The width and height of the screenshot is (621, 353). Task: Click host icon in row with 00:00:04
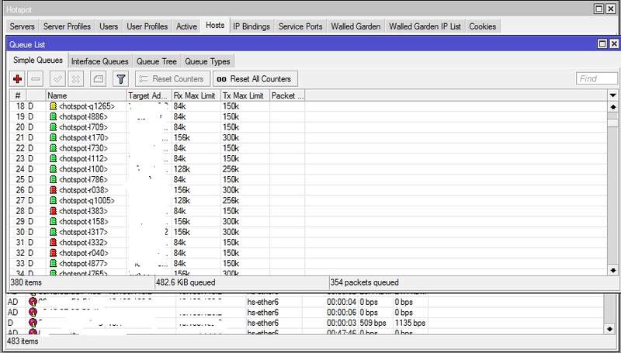[33, 302]
